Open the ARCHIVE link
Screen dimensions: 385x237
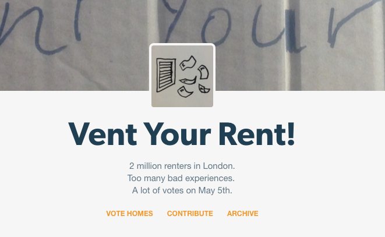[x=242, y=214]
